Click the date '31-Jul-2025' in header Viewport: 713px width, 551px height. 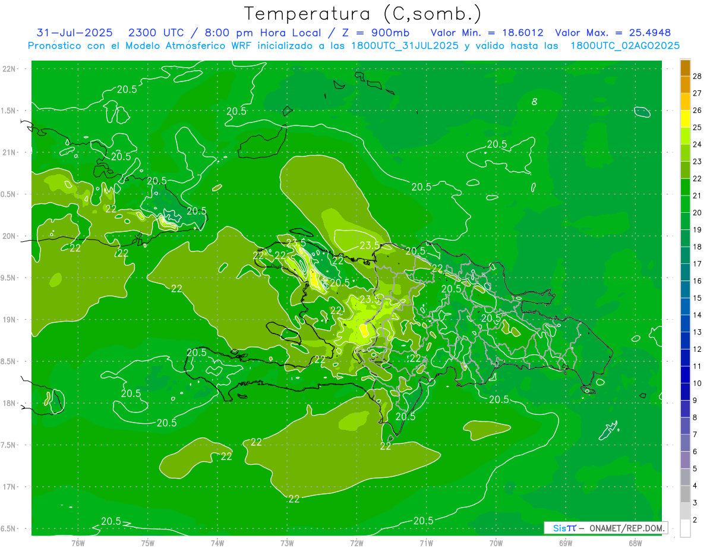(74, 33)
